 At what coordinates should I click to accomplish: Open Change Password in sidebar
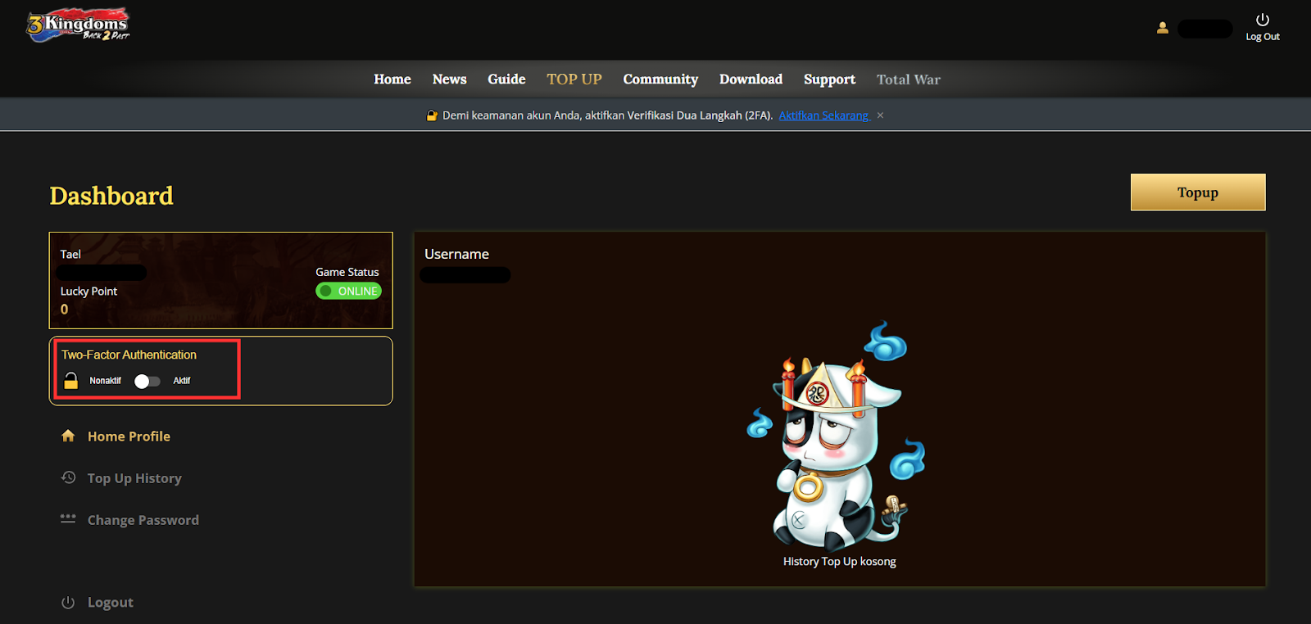coord(143,520)
